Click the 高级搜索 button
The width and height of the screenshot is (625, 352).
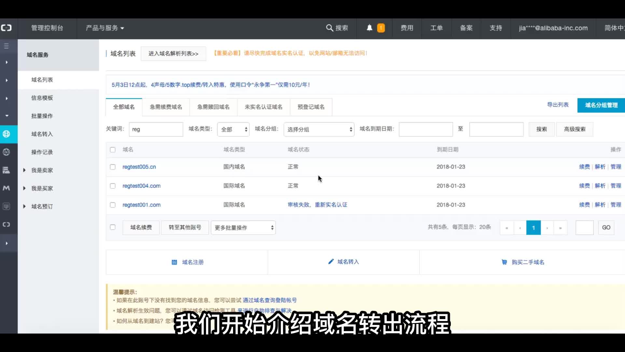tap(575, 129)
